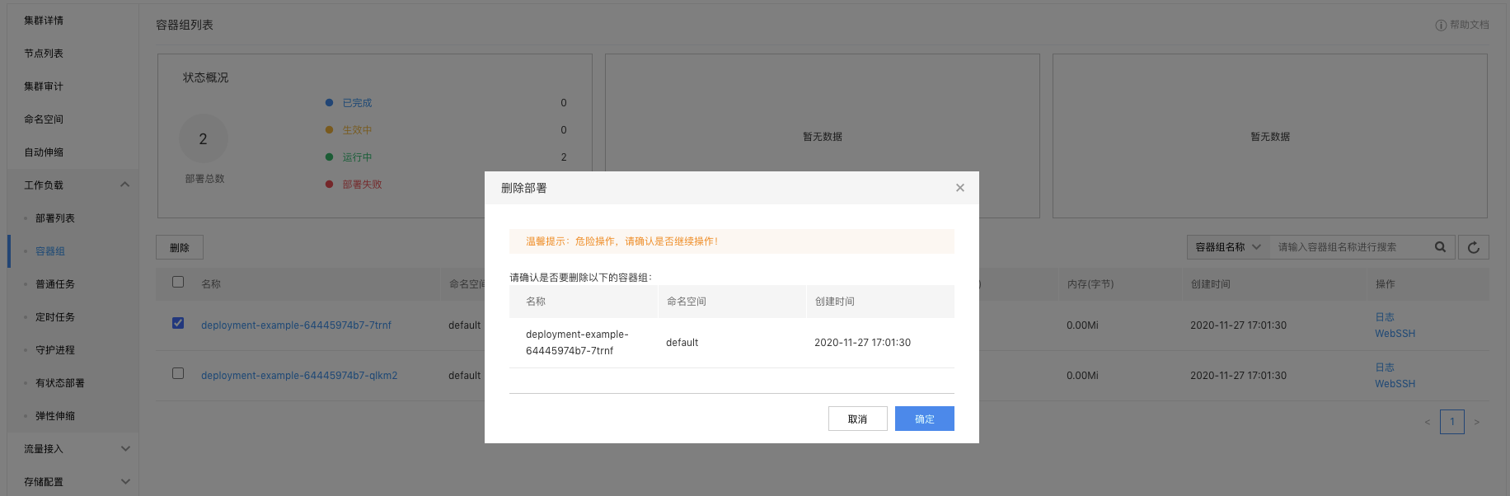Click the 温馨提示 warning message in dialog

coord(732,241)
